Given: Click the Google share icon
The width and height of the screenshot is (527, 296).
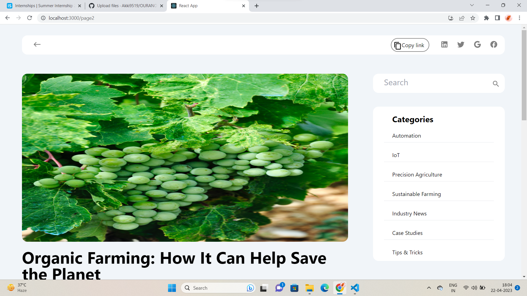Looking at the screenshot, I should [477, 44].
